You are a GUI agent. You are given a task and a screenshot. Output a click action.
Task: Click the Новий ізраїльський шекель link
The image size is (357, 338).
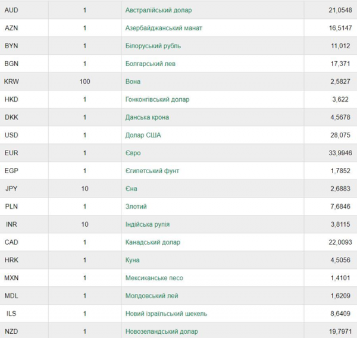click(x=166, y=314)
